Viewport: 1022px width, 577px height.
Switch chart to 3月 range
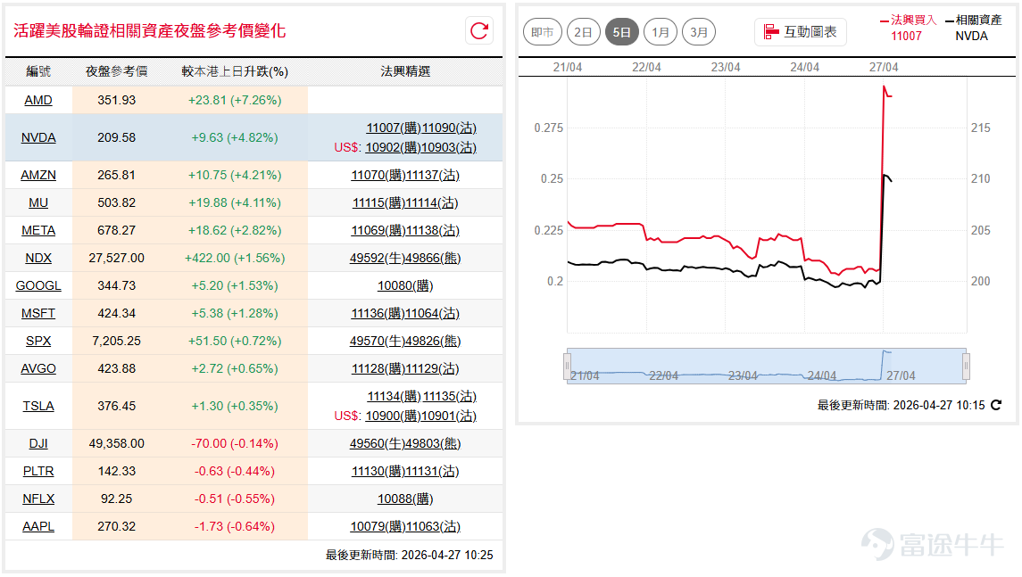tap(699, 32)
